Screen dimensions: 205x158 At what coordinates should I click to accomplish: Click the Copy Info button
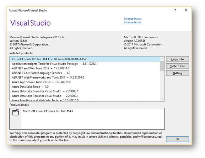tap(177, 59)
